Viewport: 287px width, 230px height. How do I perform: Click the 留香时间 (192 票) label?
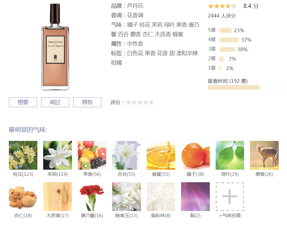tap(228, 81)
